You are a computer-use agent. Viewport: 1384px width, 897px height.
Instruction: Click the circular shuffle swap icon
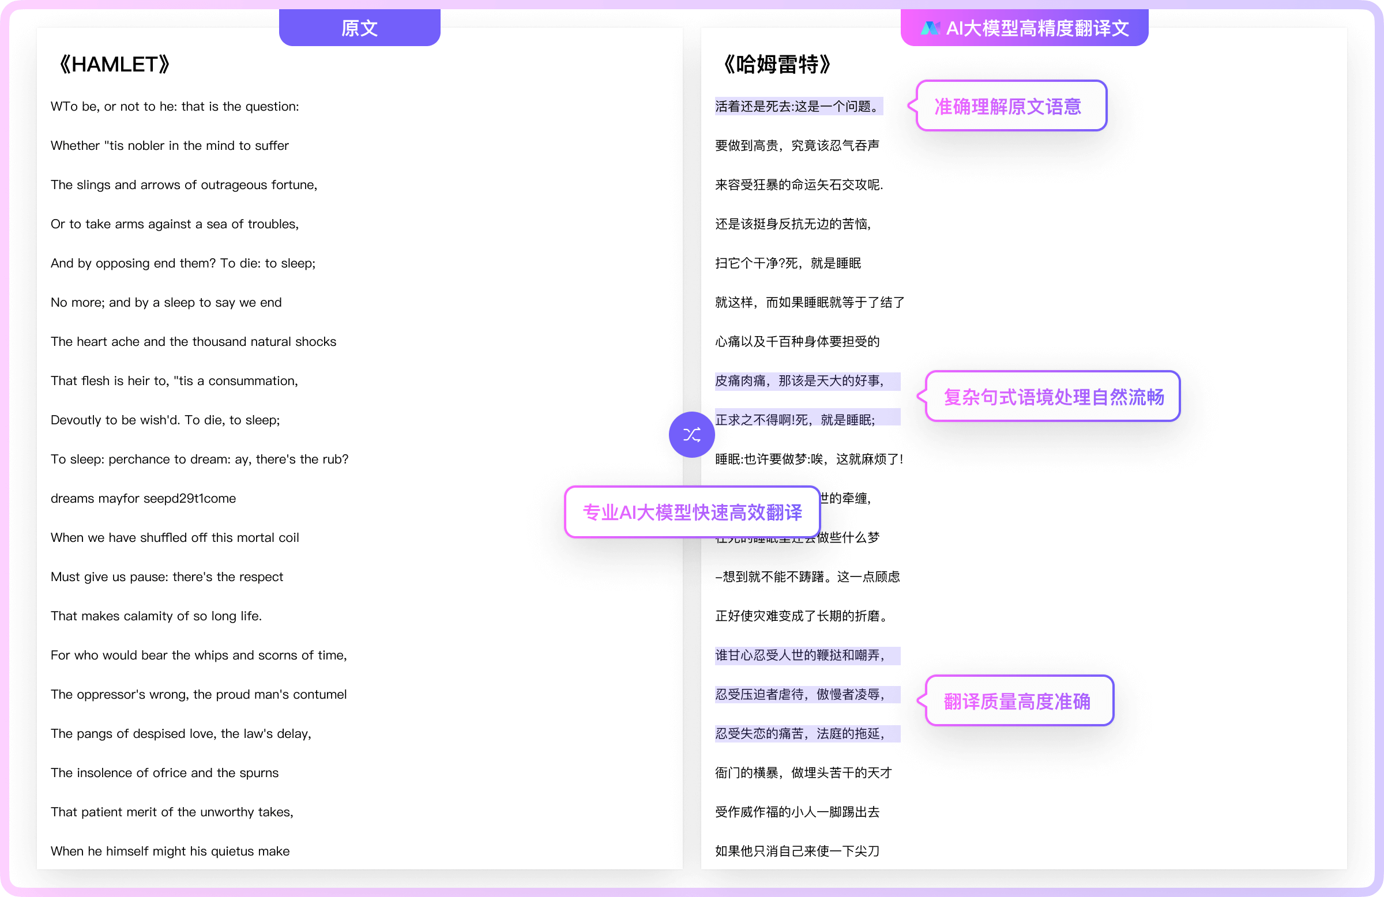point(691,434)
